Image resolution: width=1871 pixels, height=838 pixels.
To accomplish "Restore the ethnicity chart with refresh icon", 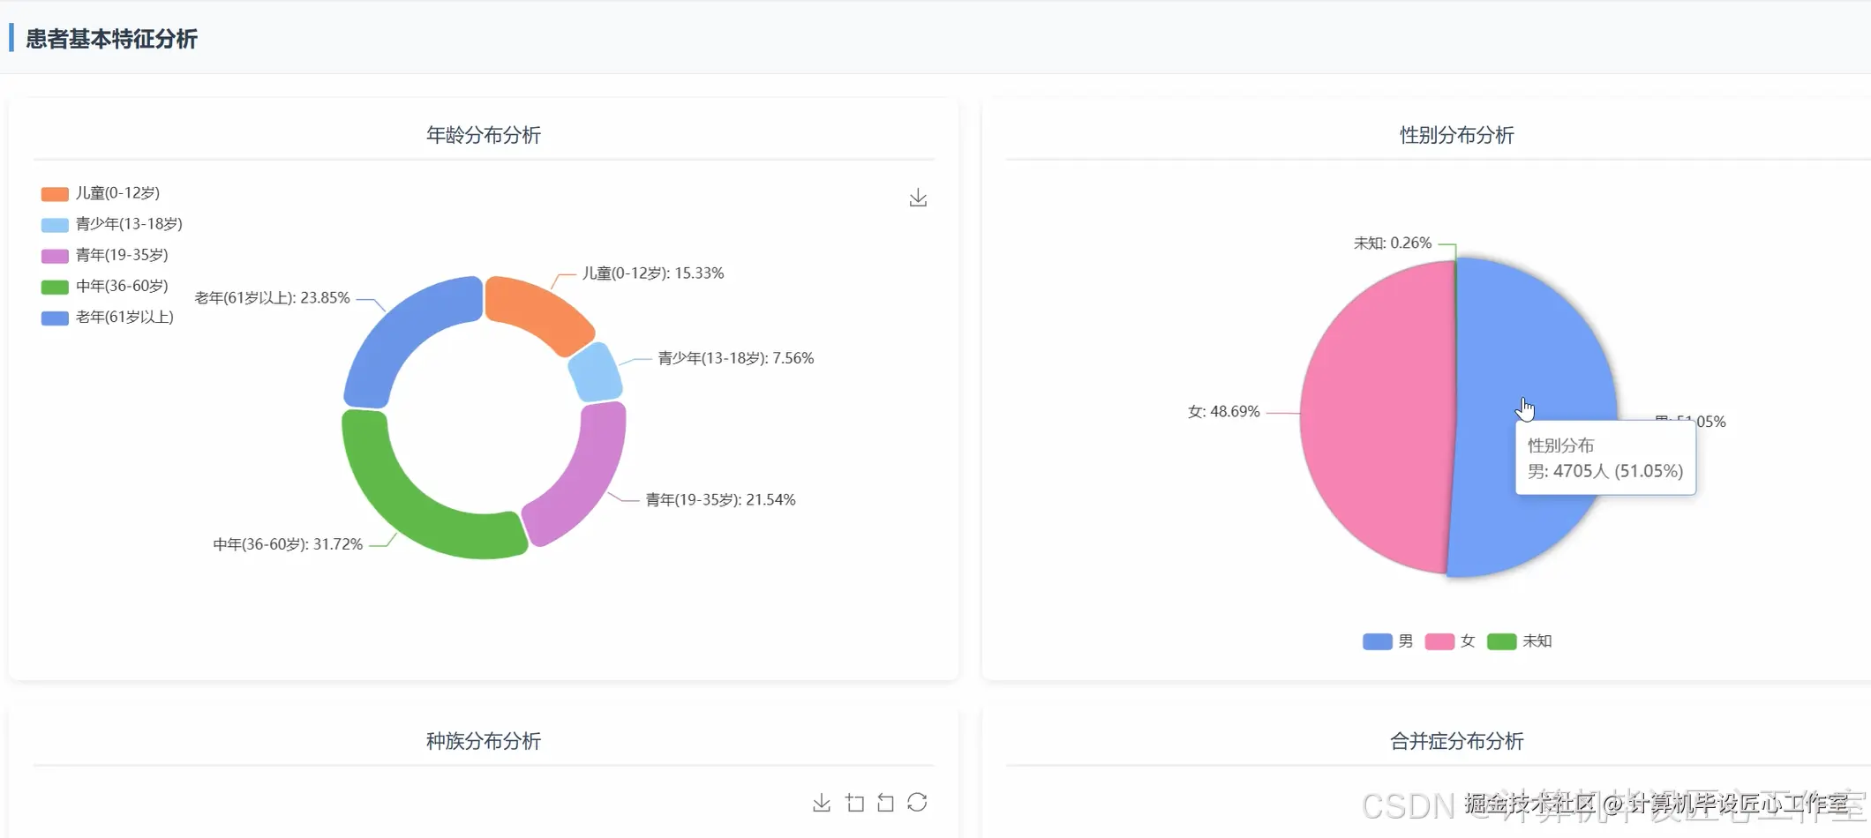I will click(917, 803).
